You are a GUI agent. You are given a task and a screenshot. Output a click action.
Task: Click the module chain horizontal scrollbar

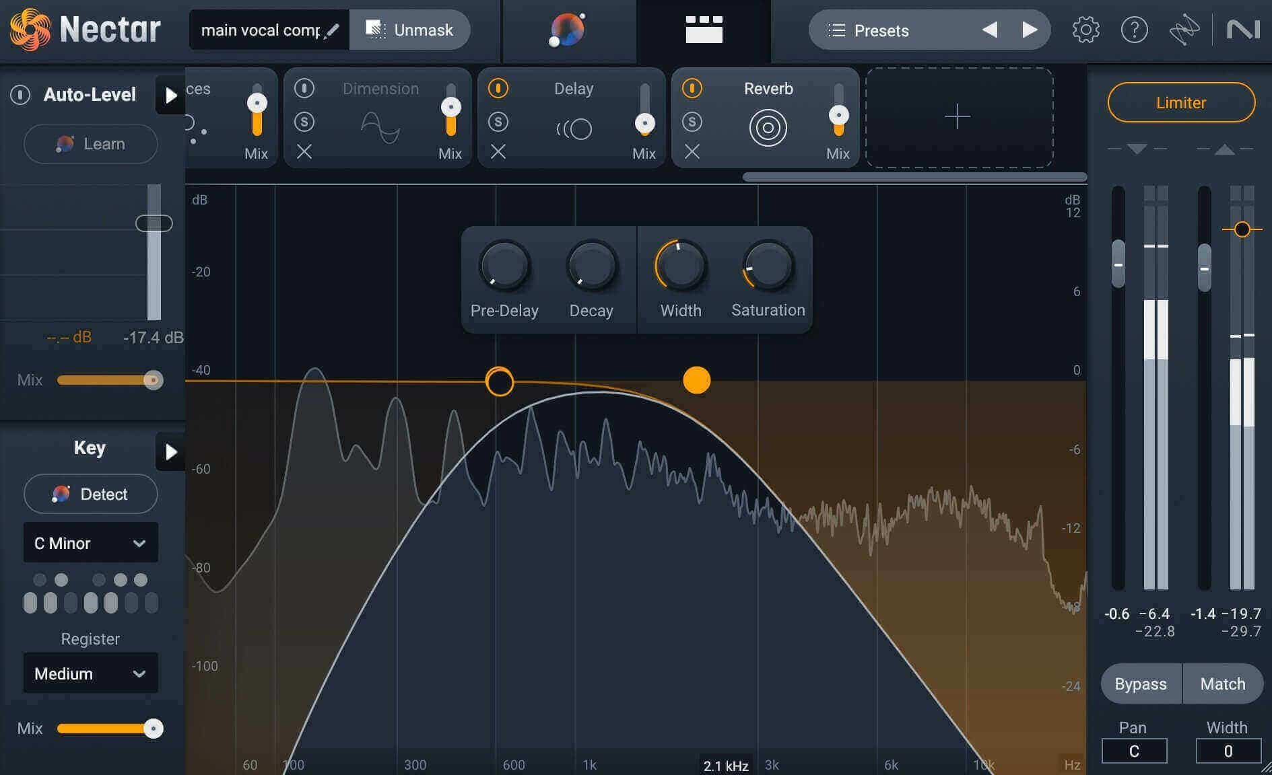point(914,177)
